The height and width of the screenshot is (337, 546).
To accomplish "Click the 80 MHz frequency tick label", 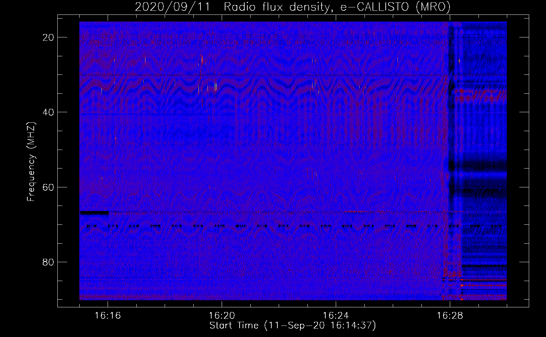I will (48, 262).
